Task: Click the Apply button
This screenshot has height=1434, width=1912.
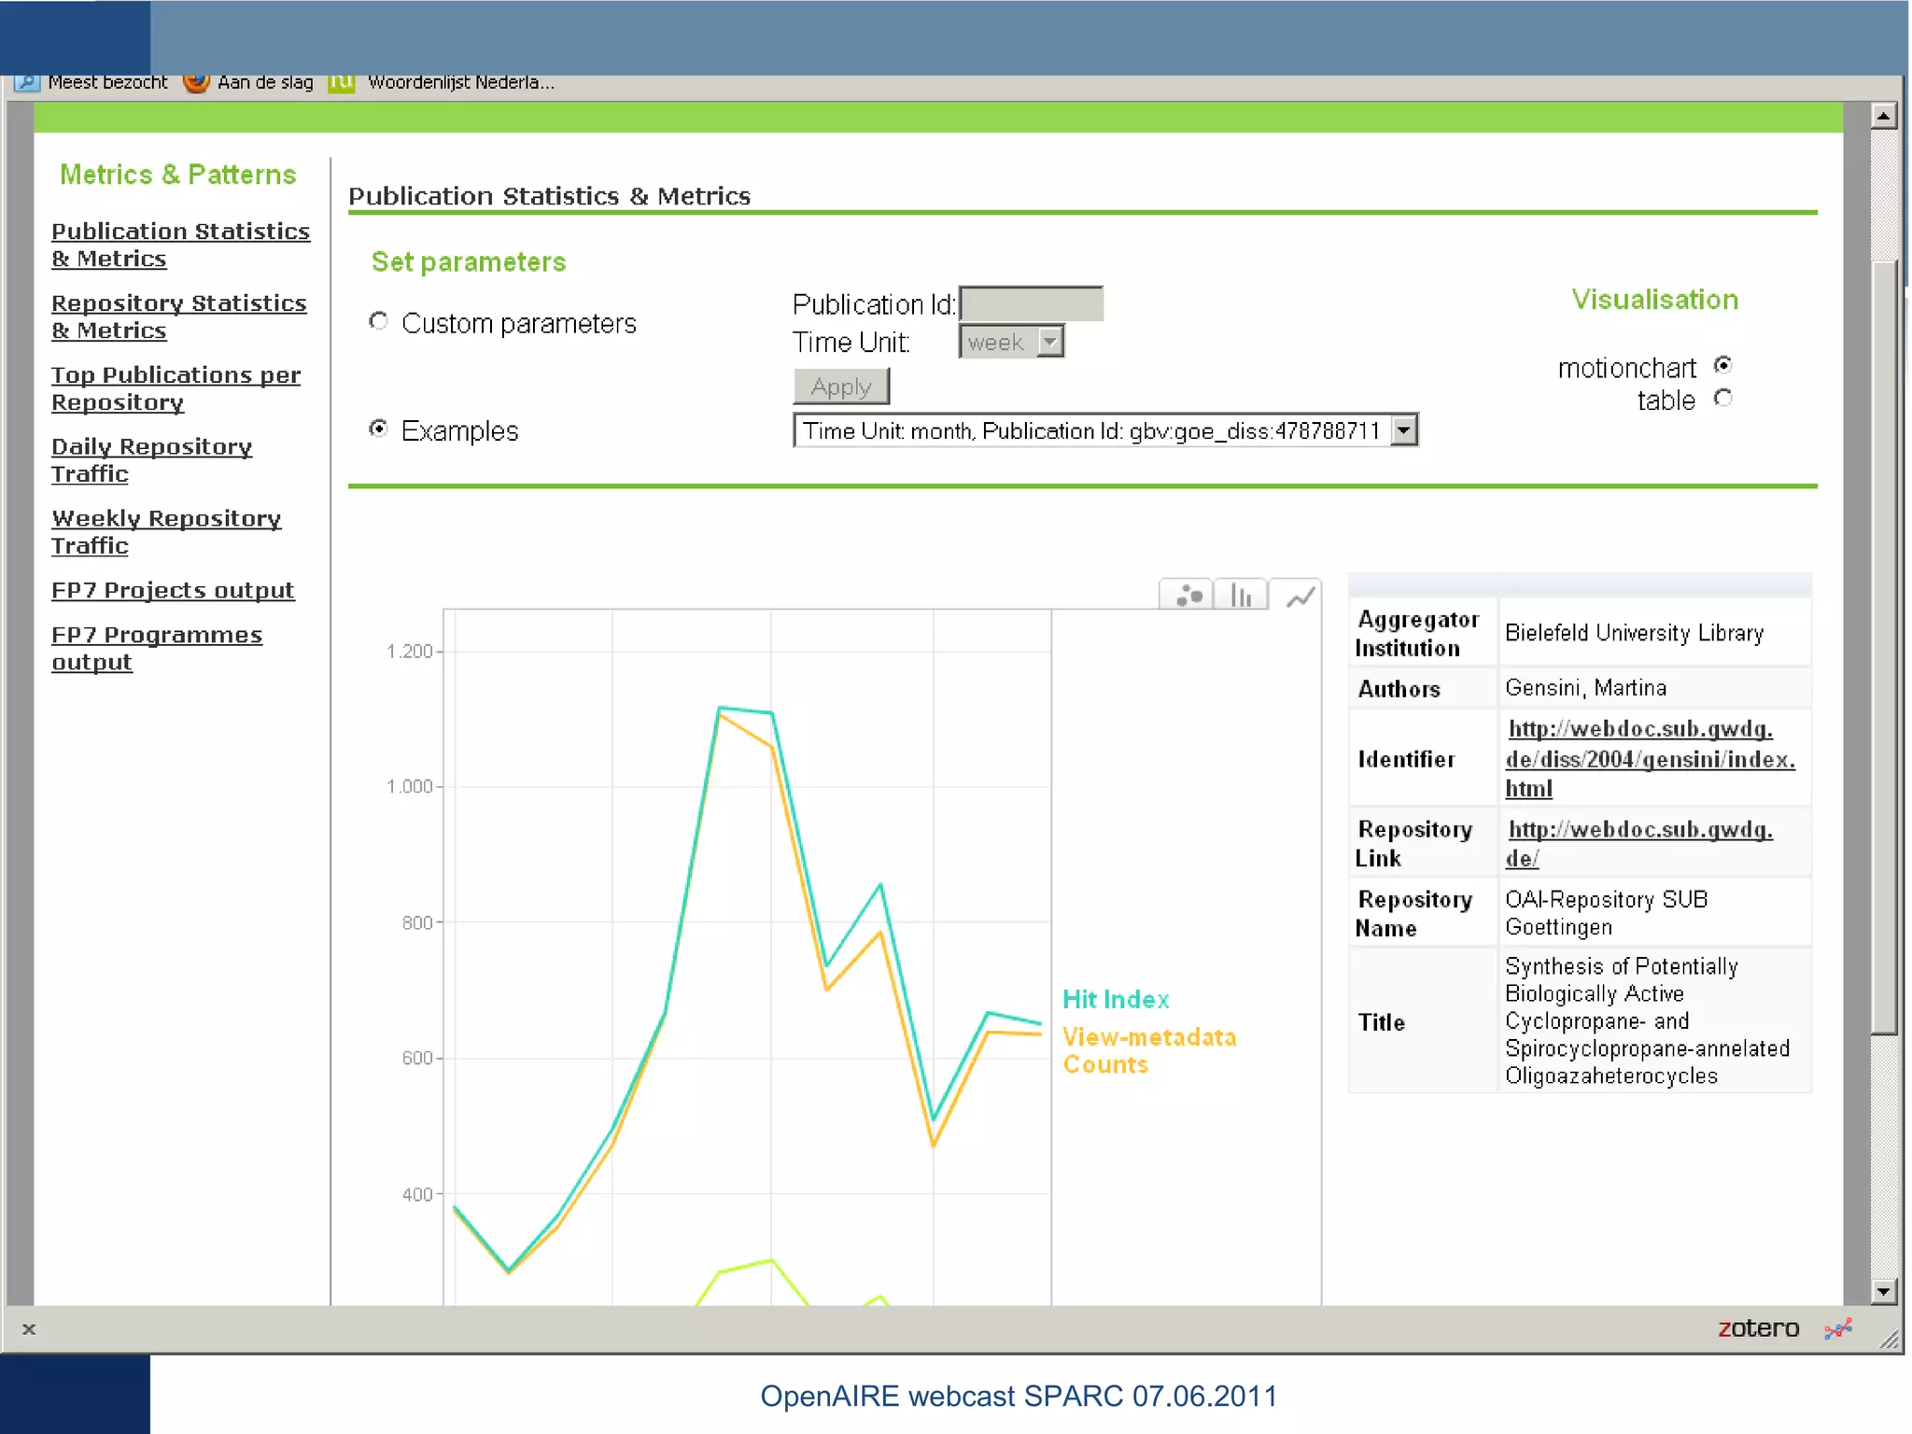Action: point(841,387)
